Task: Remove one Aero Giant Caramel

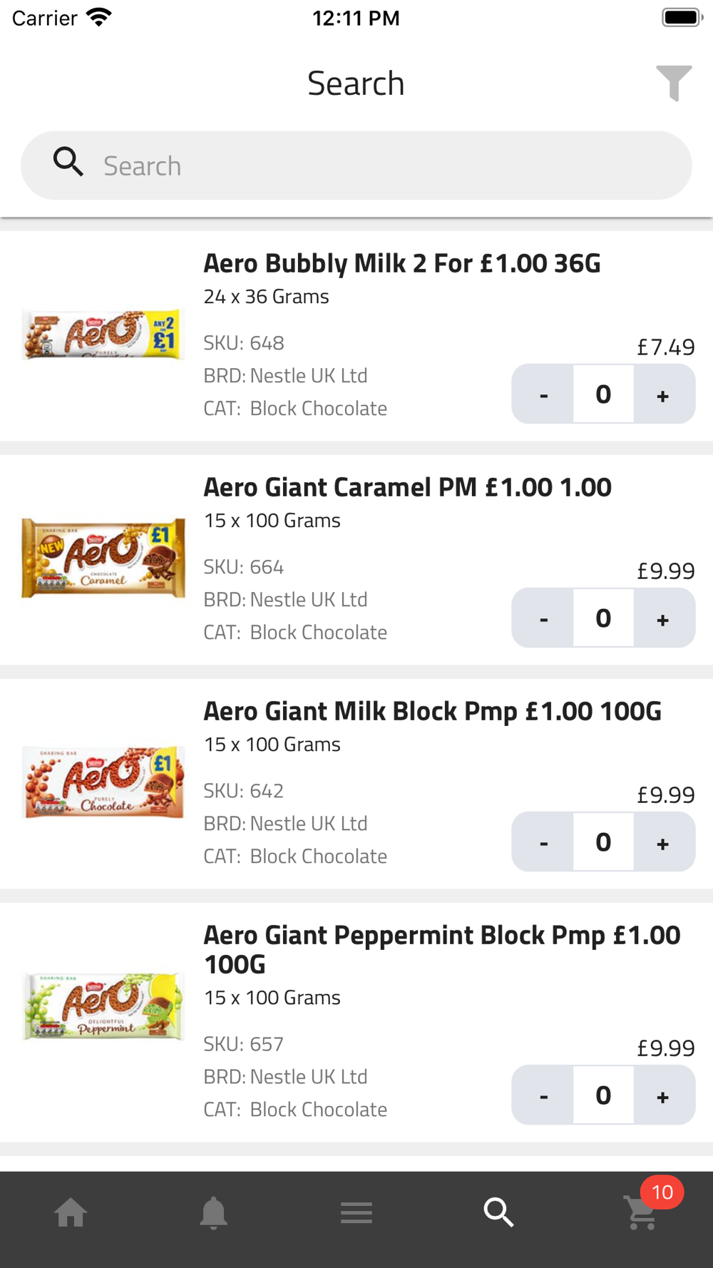Action: [x=543, y=618]
